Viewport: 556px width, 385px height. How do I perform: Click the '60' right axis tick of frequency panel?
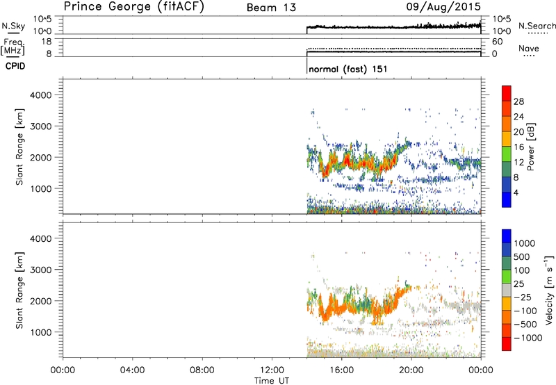pos(497,42)
